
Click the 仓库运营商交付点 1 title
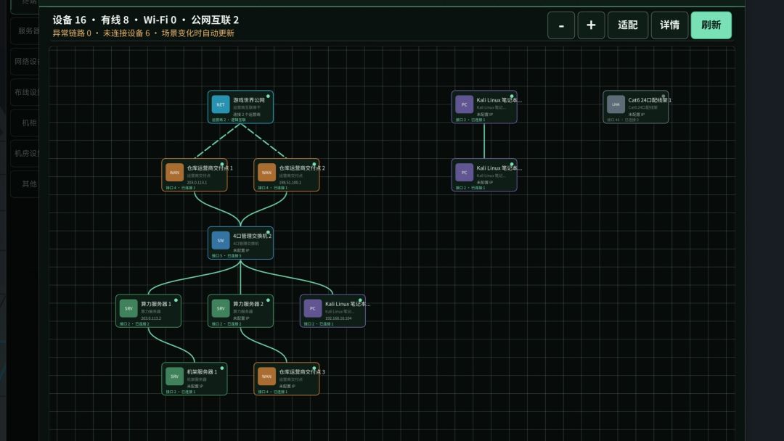pos(210,168)
